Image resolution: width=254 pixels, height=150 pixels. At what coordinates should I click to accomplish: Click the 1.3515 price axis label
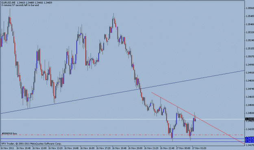(250, 49)
